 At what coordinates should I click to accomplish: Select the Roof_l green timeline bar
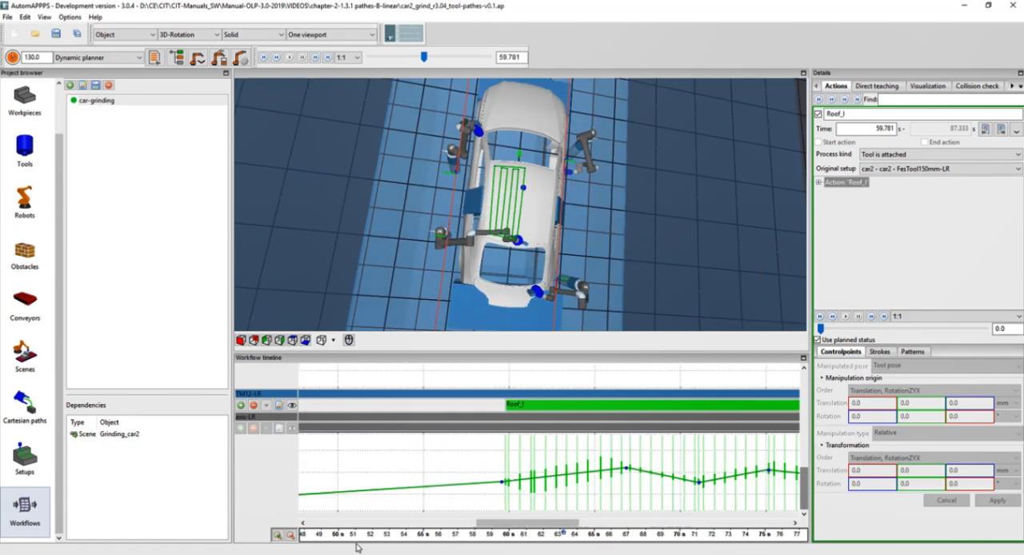pyautogui.click(x=651, y=405)
